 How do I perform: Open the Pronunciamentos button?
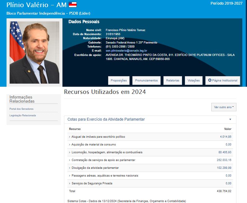[146, 81]
